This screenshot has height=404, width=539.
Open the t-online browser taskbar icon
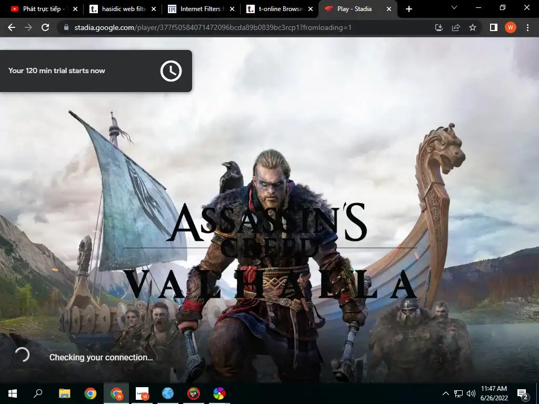click(142, 393)
